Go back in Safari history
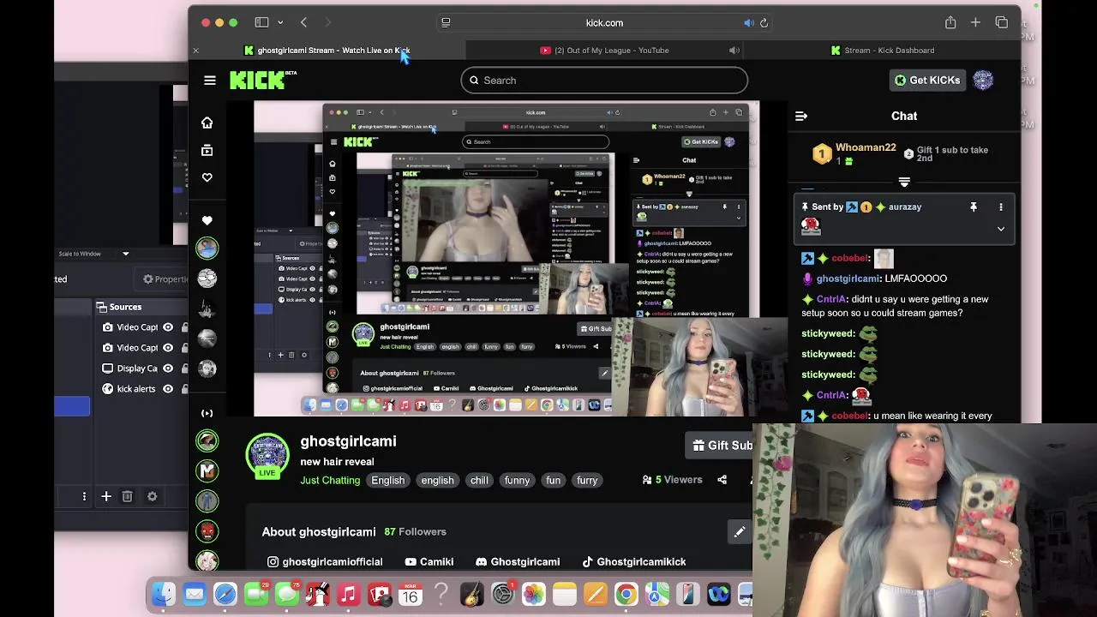Viewport: 1097px width, 617px height. coord(303,22)
